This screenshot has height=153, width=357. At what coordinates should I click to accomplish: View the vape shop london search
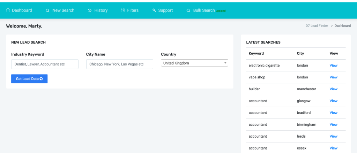click(x=333, y=77)
